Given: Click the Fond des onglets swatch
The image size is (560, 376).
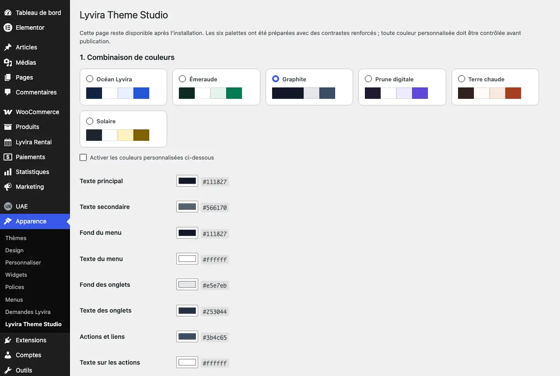Looking at the screenshot, I should tap(187, 285).
